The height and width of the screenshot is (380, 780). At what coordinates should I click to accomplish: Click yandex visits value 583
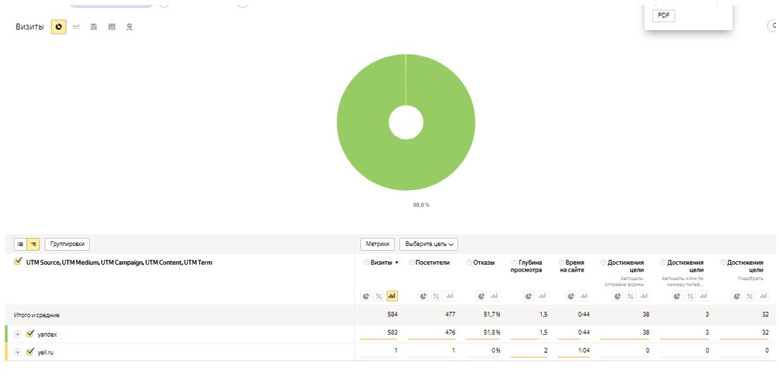392,332
